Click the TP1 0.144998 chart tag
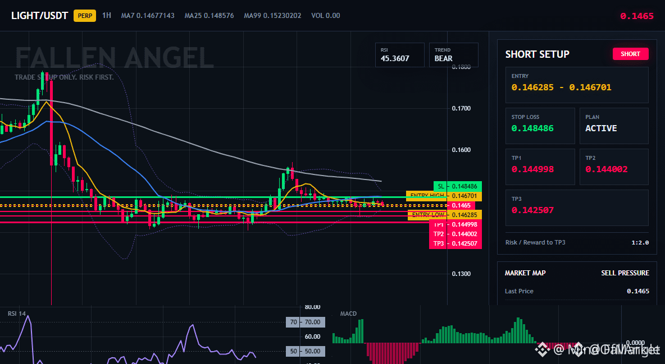Viewport: 665px width, 364px height. coord(455,224)
